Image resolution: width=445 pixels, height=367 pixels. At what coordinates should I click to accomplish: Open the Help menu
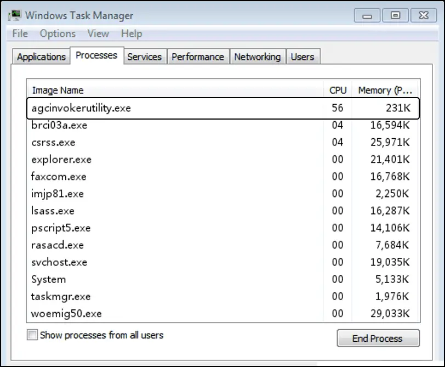[x=132, y=33]
